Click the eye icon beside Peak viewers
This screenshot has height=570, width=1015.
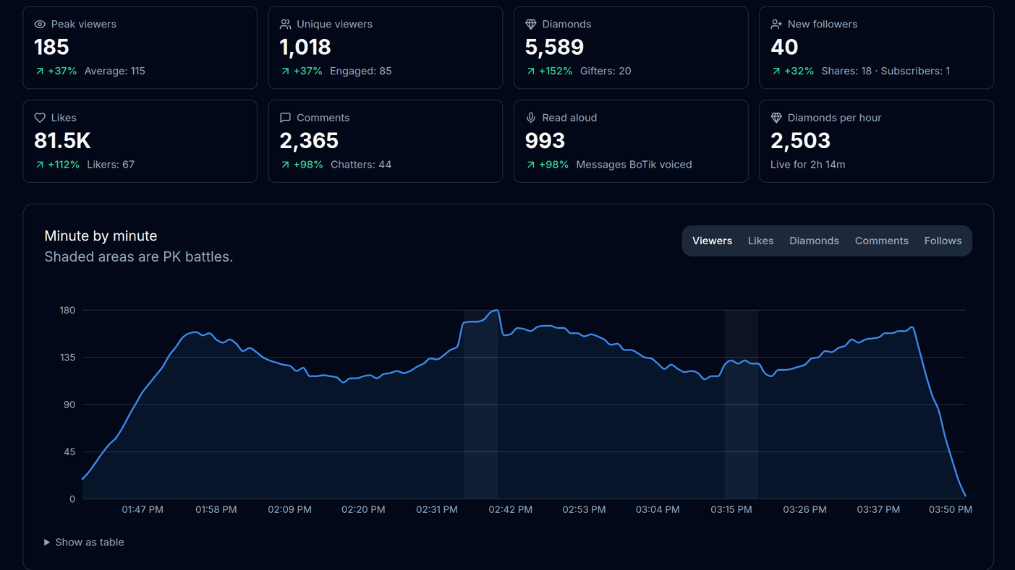40,25
